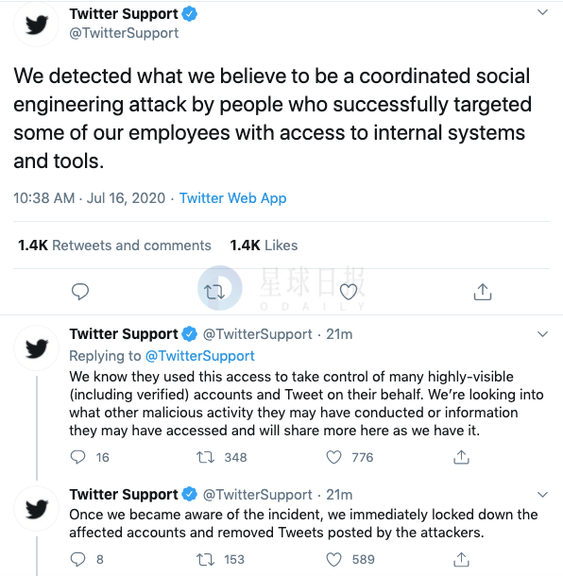Expand options for the second reply tweet
The height and width of the screenshot is (576, 563).
pyautogui.click(x=543, y=495)
